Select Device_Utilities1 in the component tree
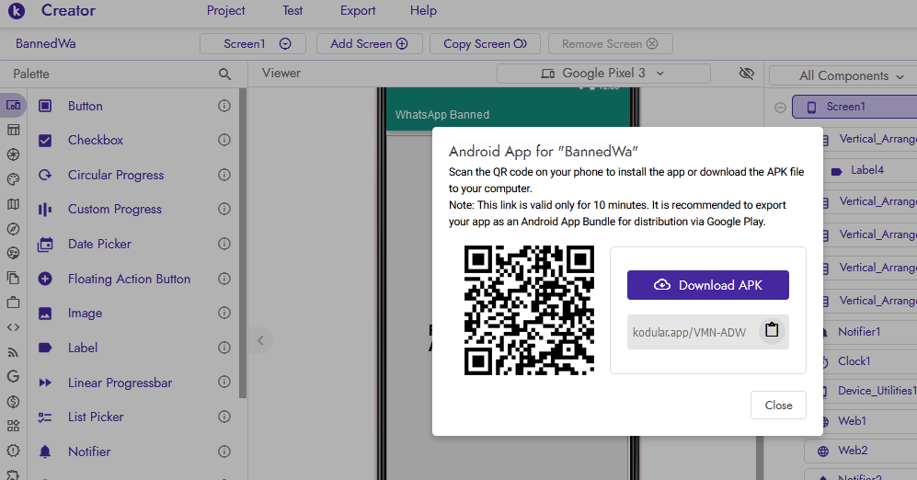The width and height of the screenshot is (917, 480). [877, 391]
